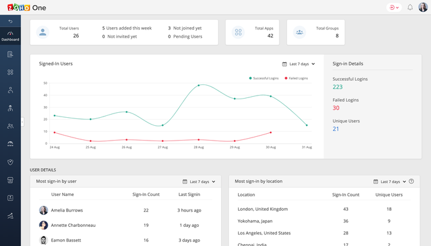Screen dimensions: 431x246
Task: Expand the Last 7 days dropdown for Most sign-in by user
Action: (x=199, y=182)
